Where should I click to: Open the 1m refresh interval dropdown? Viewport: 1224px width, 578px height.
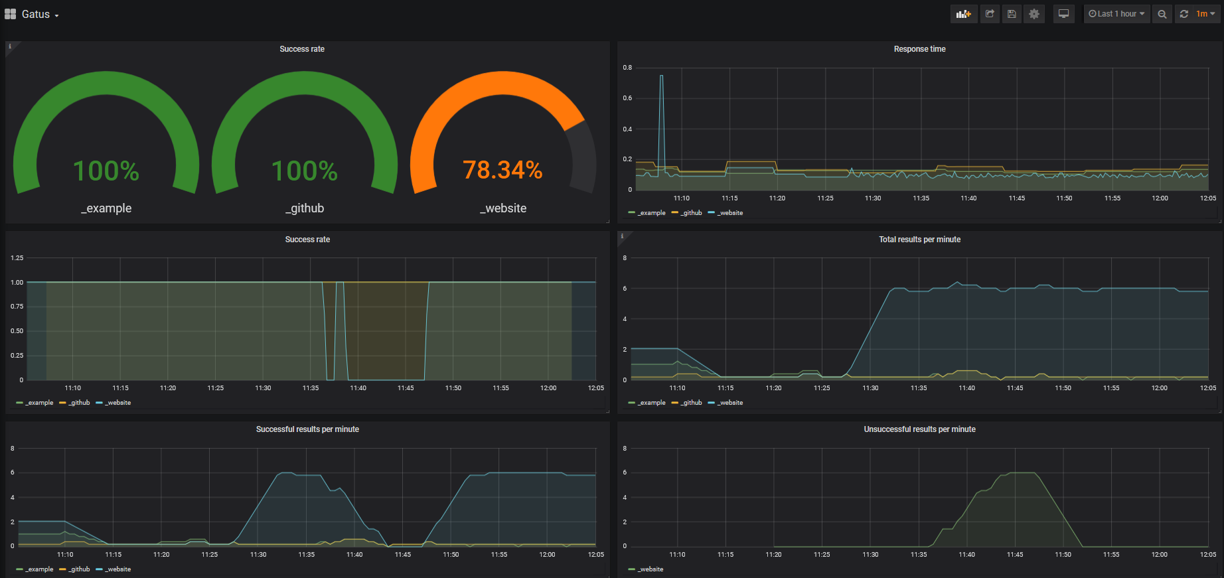pyautogui.click(x=1205, y=14)
